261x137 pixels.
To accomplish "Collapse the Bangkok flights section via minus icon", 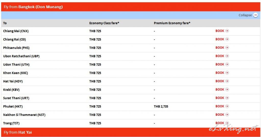I will (x=255, y=15).
